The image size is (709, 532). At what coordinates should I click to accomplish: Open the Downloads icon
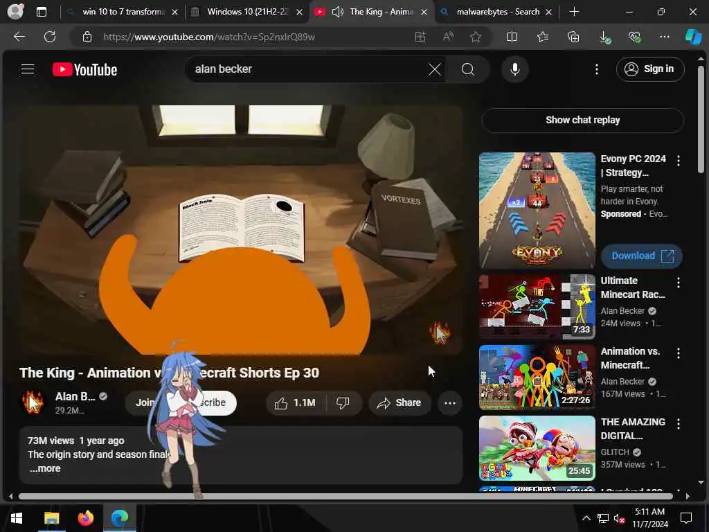tap(604, 37)
